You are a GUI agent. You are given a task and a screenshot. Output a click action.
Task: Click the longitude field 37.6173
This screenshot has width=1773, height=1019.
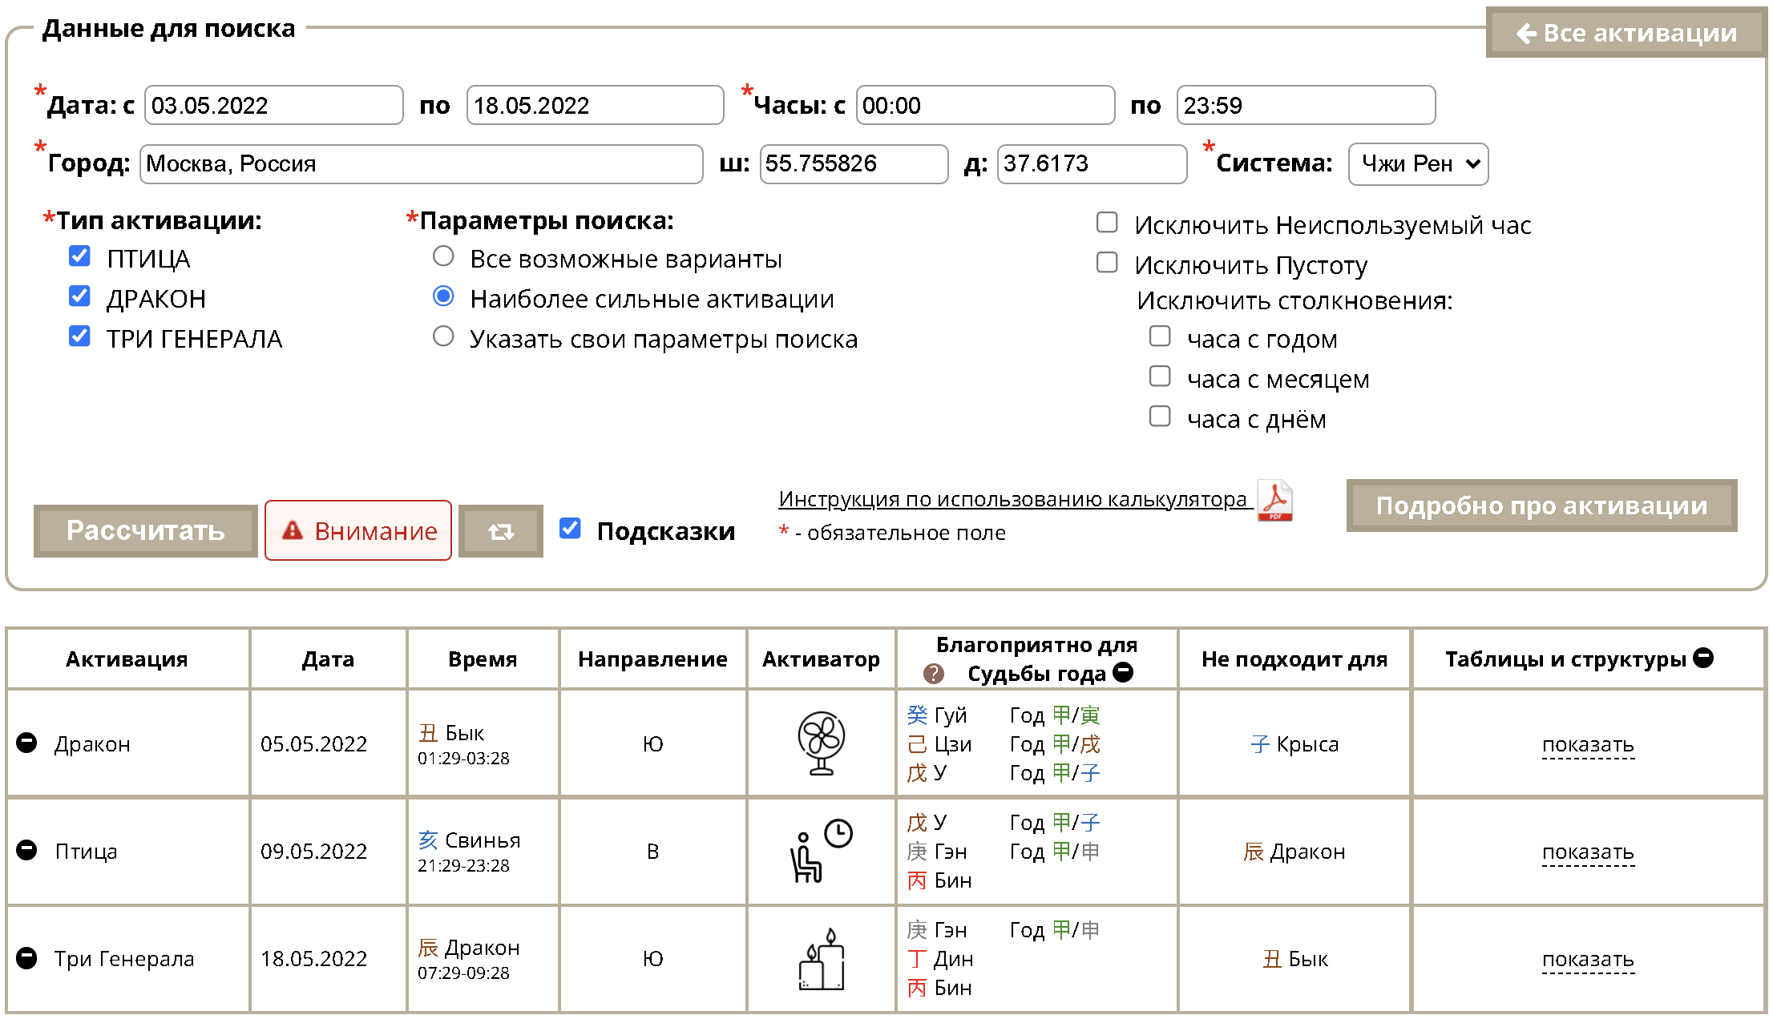(1092, 164)
